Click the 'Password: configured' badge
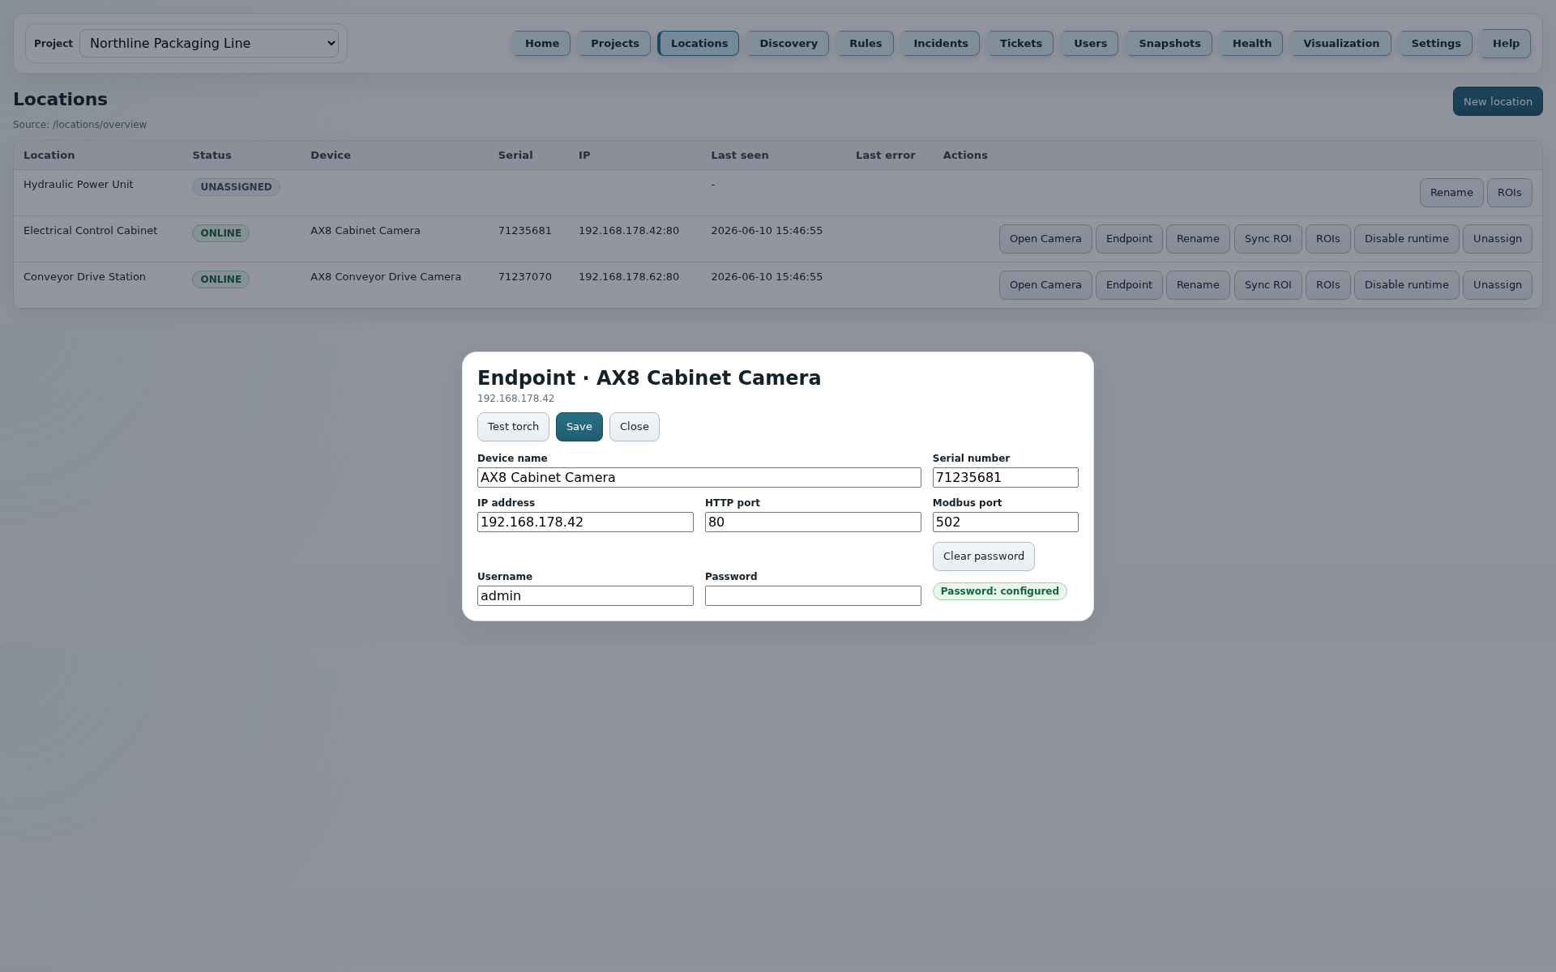Viewport: 1556px width, 972px height. [999, 591]
